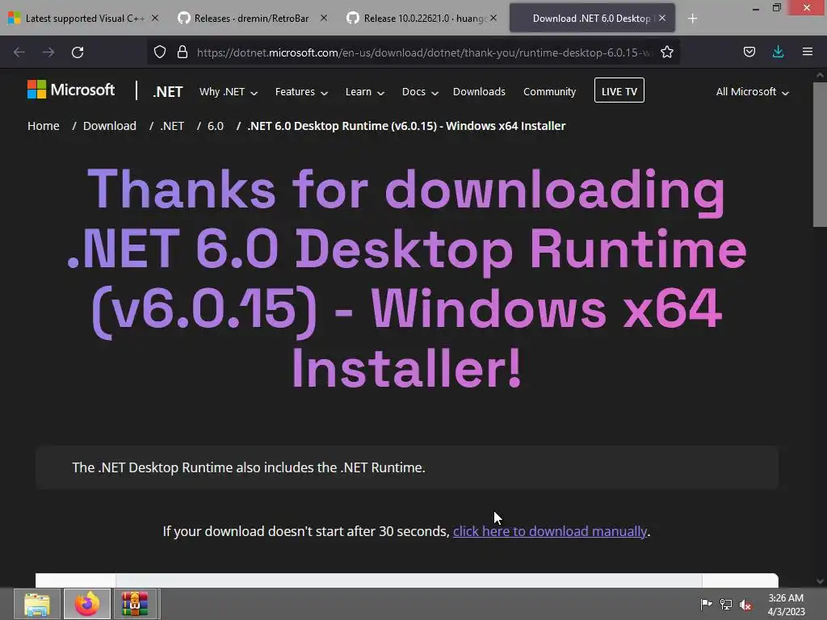The height and width of the screenshot is (620, 827).
Task: Open Downloads in the nav bar
Action: coord(479,92)
